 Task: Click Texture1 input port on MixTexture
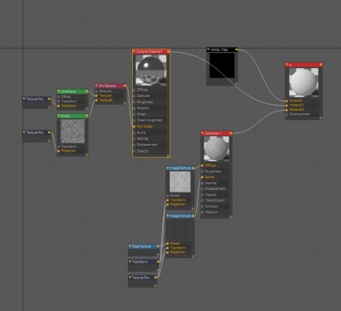96,95
